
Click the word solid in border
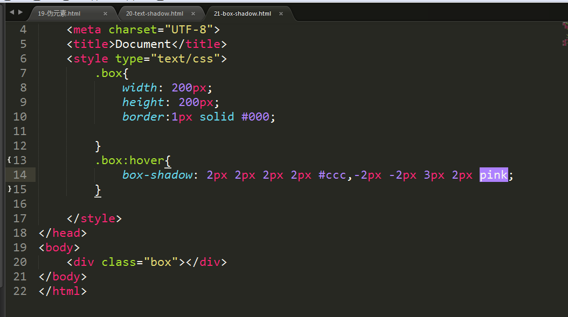pyautogui.click(x=217, y=117)
